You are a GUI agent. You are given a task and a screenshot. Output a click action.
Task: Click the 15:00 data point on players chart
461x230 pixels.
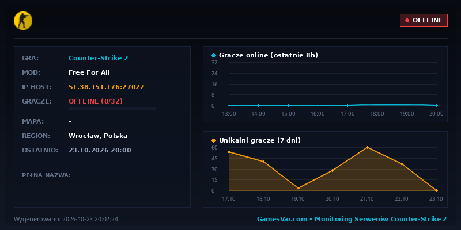[288, 105]
